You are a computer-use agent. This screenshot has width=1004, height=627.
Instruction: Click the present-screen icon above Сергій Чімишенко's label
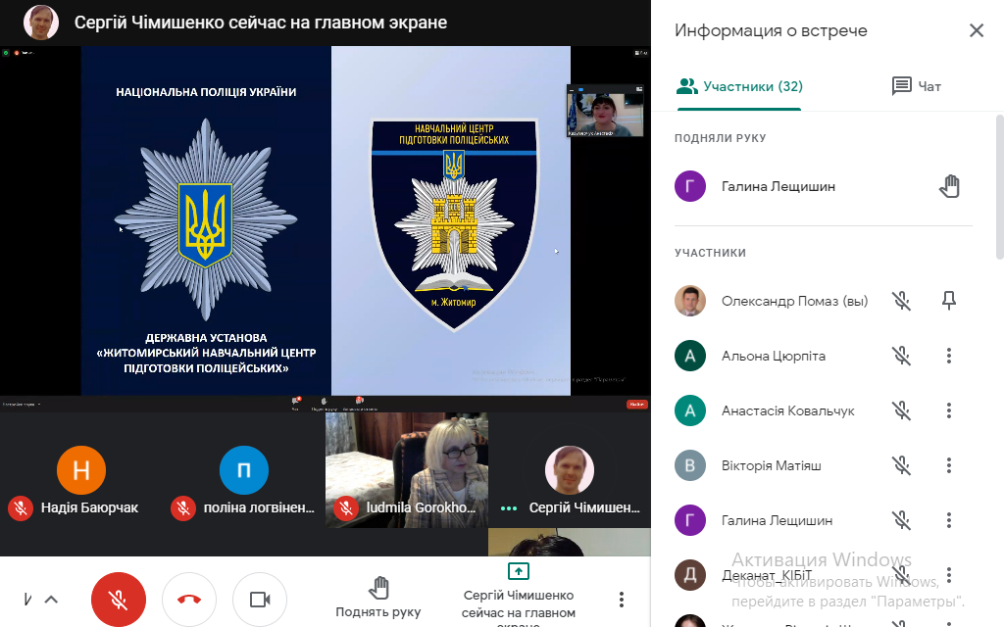point(518,570)
